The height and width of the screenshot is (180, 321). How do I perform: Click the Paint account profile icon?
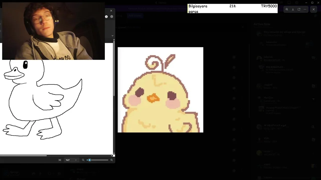click(106, 16)
